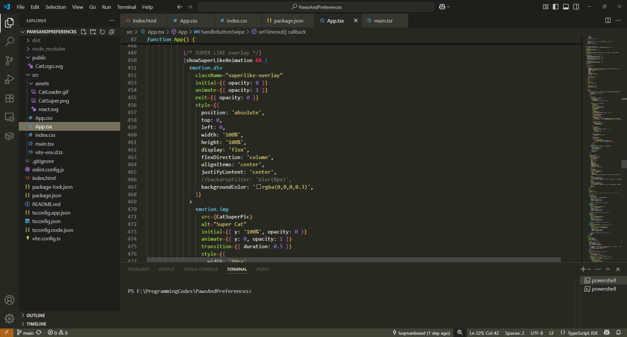Click the rgba color swatch on line 467
This screenshot has width=627, height=337.
click(259, 187)
